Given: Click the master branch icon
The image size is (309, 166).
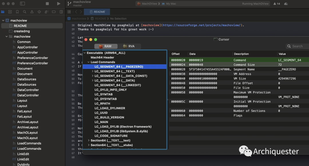Looking at the screenshot, I should pyautogui.click(x=69, y=3).
